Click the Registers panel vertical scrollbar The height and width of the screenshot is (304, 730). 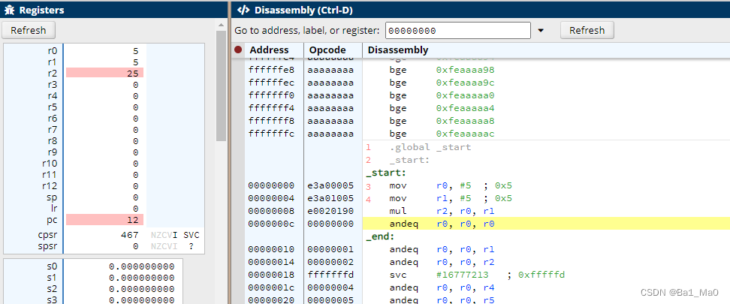pyautogui.click(x=221, y=86)
